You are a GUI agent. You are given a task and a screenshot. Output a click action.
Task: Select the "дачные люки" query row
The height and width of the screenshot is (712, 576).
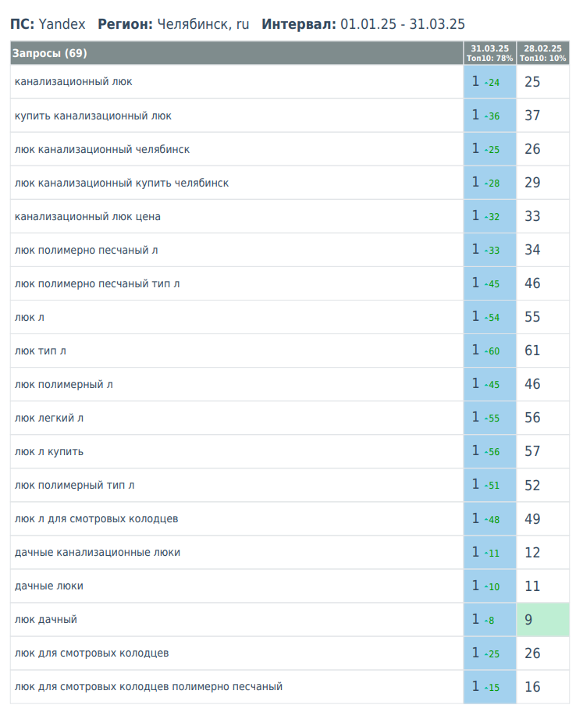click(x=49, y=586)
